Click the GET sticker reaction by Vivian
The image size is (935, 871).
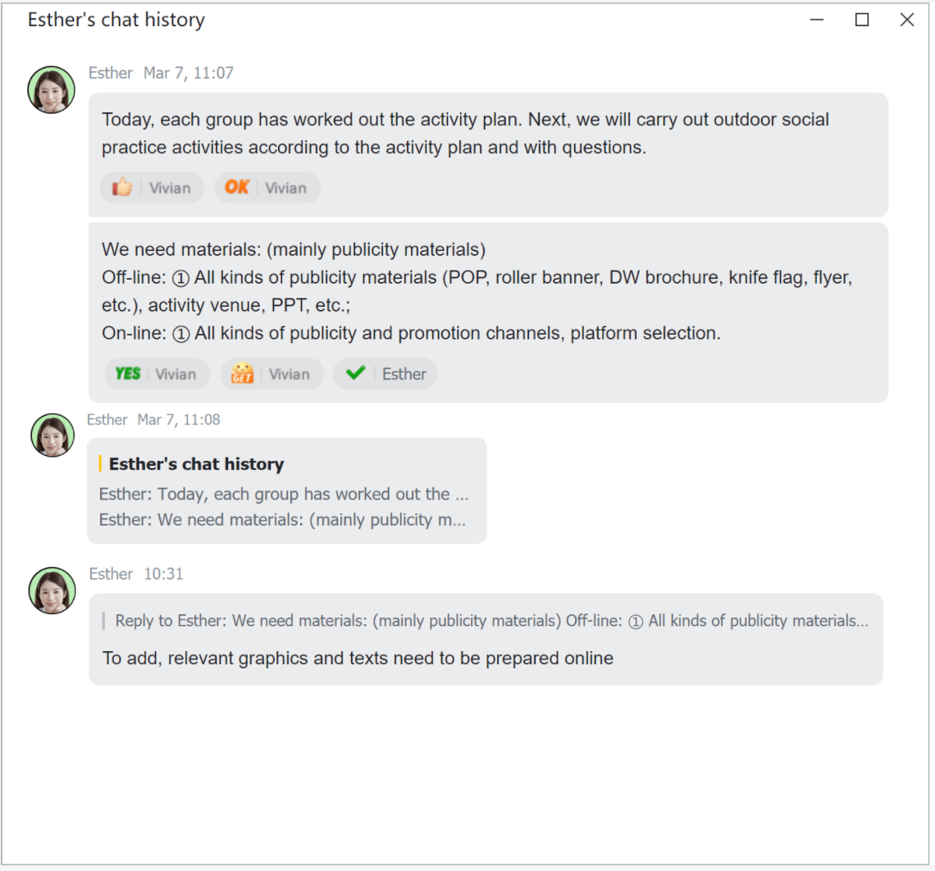pos(271,374)
